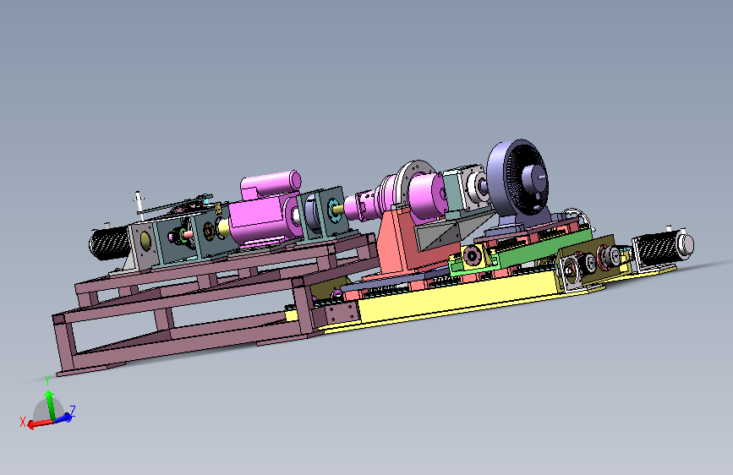Viewport: 733px width, 475px height.
Task: Select the magenta motor on the left frame
Action: pyautogui.click(x=264, y=209)
